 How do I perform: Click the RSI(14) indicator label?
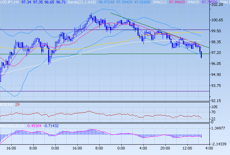pyautogui.click(x=6, y=104)
